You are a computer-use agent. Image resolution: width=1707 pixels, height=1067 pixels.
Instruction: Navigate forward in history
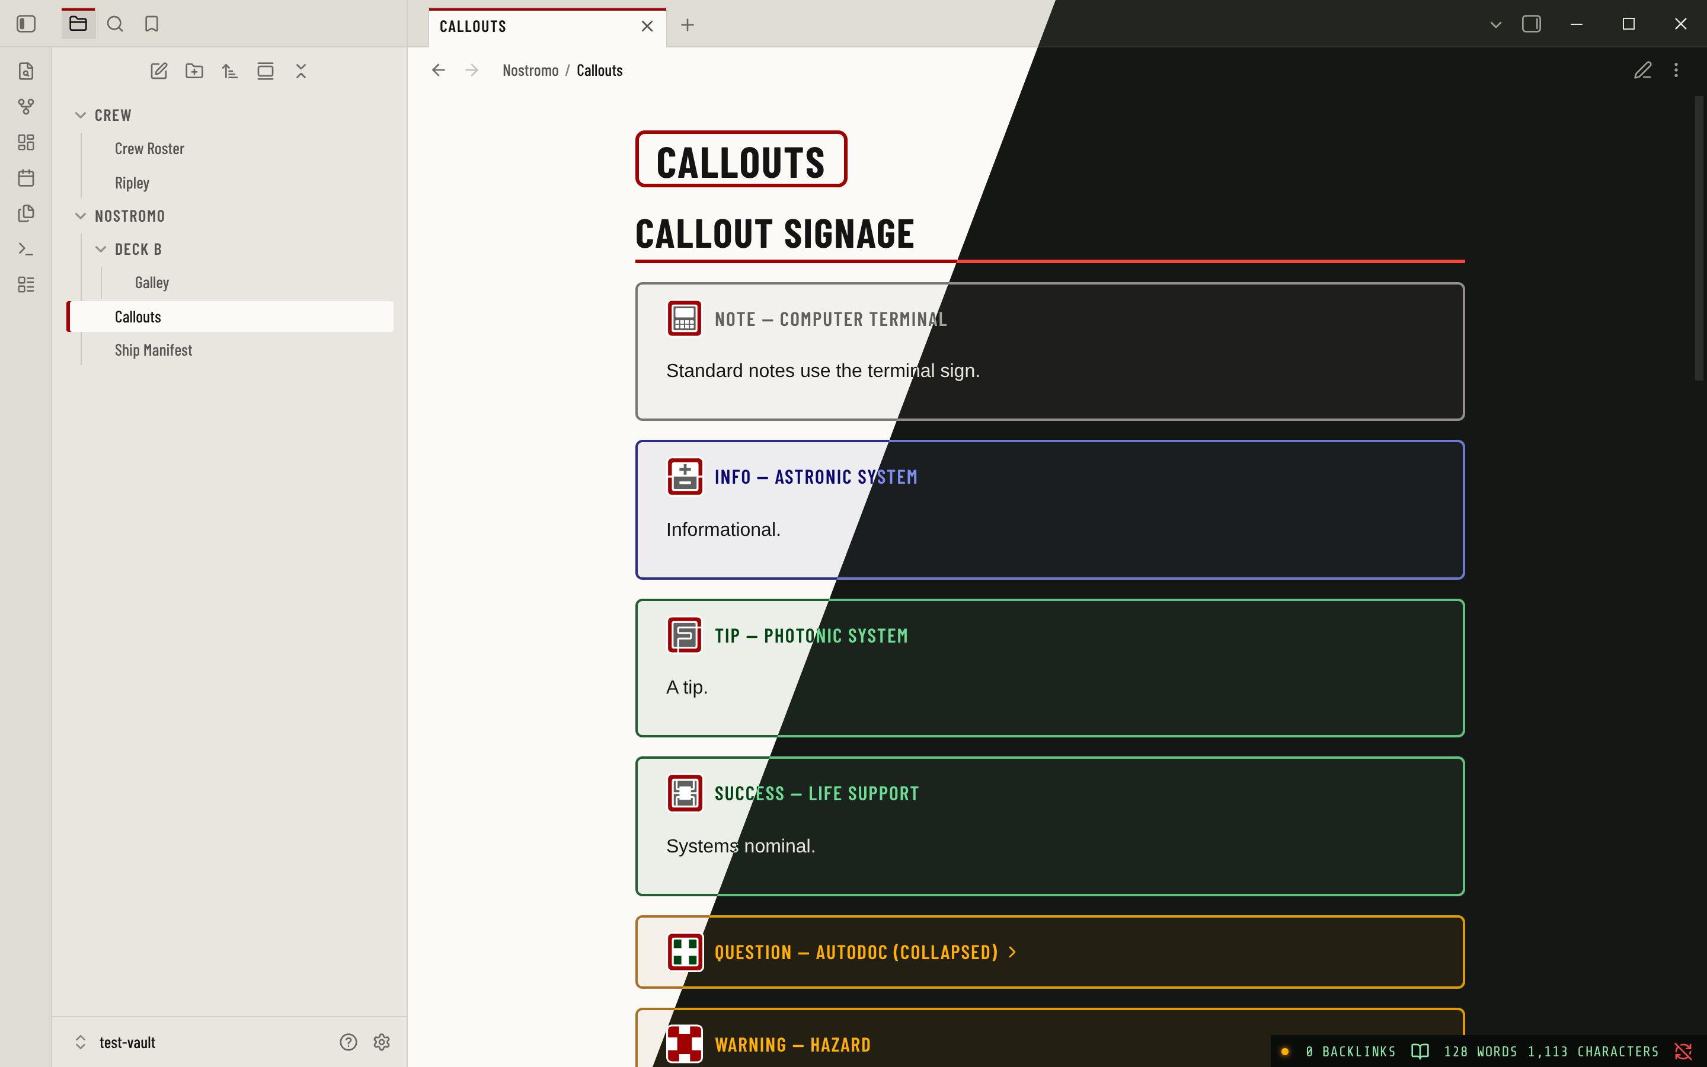tap(472, 70)
